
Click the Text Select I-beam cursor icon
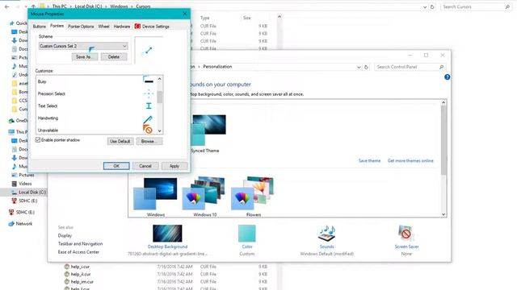pos(149,106)
